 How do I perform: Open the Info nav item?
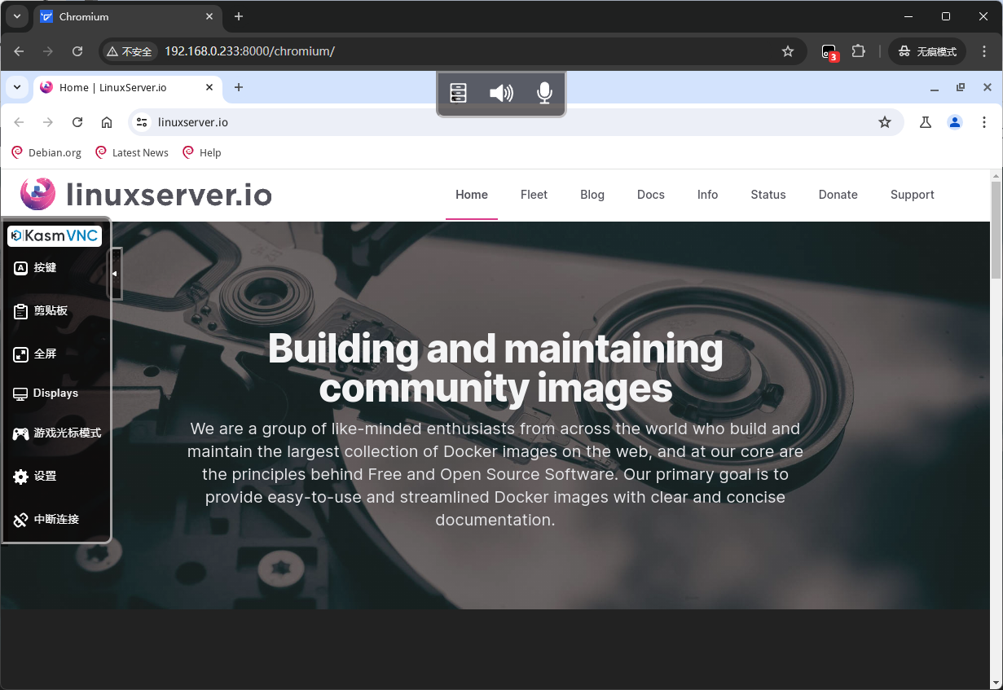coord(707,195)
